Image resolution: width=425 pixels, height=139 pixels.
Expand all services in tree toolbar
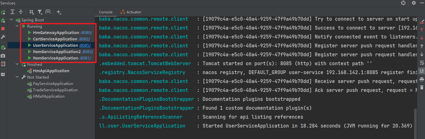coord(12,12)
